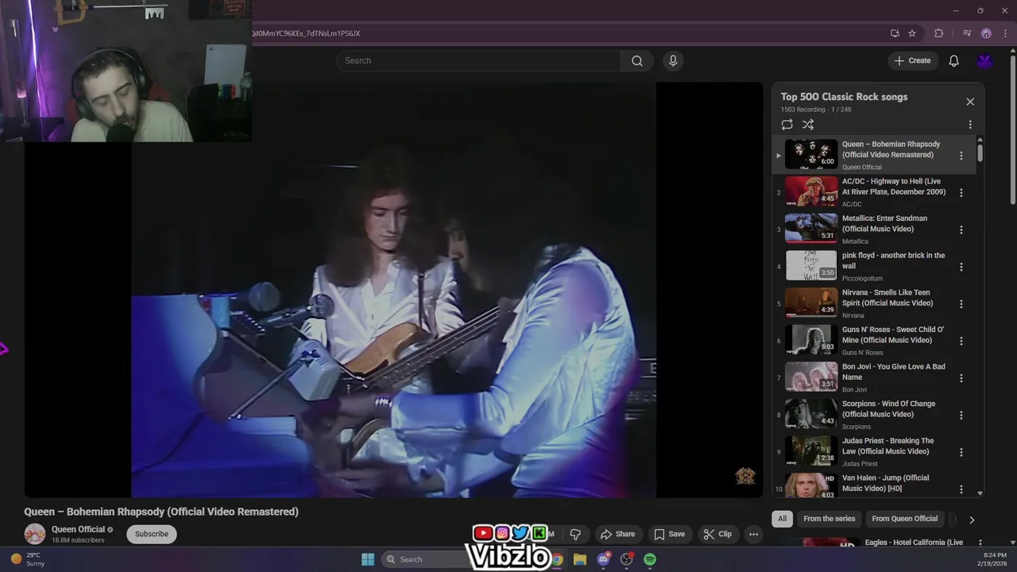This screenshot has height=572, width=1017.
Task: Select Judas Priest Breaking The Law title
Action: pyautogui.click(x=887, y=446)
